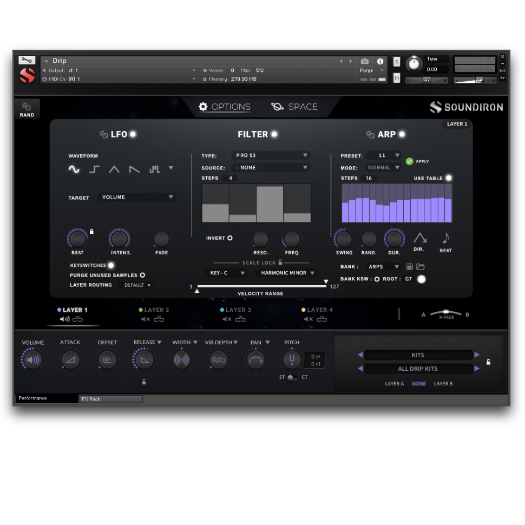Click the kits browser lock icon

pyautogui.click(x=488, y=362)
